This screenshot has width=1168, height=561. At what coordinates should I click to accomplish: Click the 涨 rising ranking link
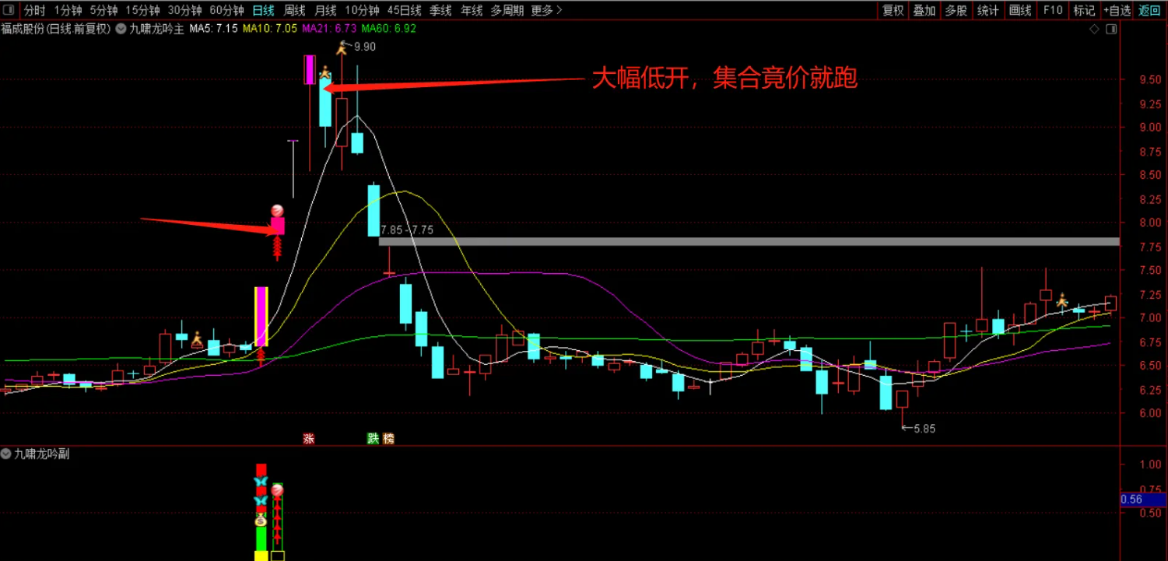click(x=308, y=439)
